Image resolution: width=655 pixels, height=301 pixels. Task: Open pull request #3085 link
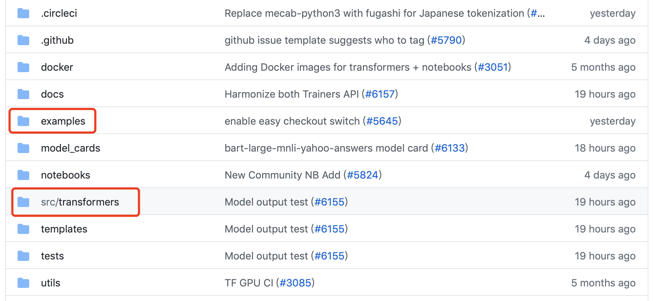[x=295, y=283]
